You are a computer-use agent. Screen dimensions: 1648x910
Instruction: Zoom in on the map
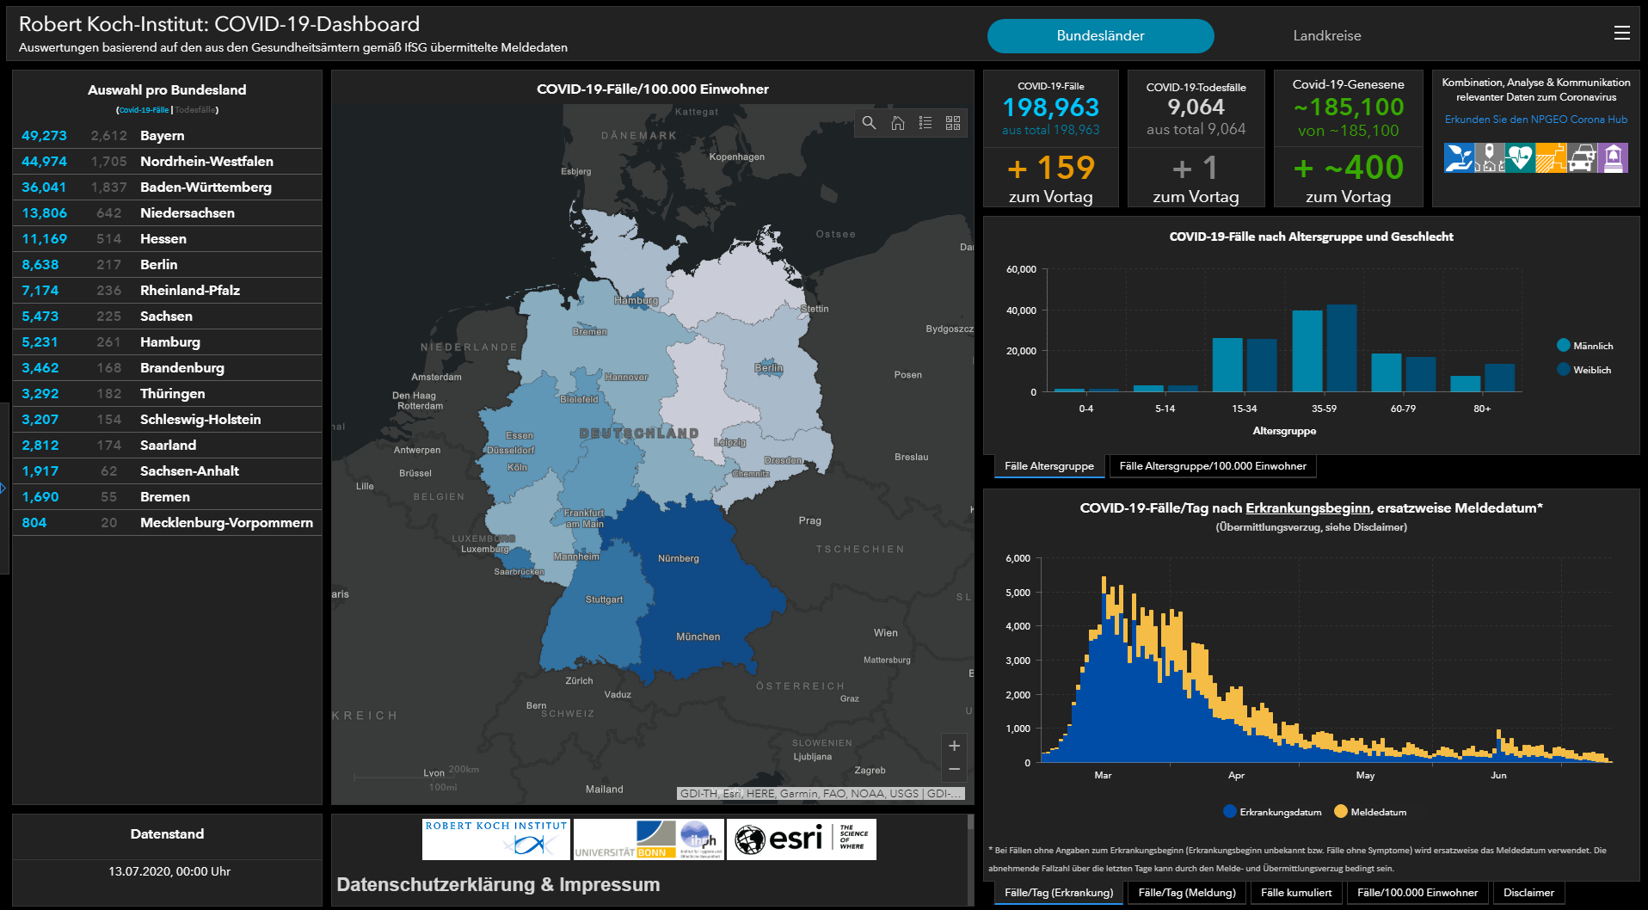[954, 746]
